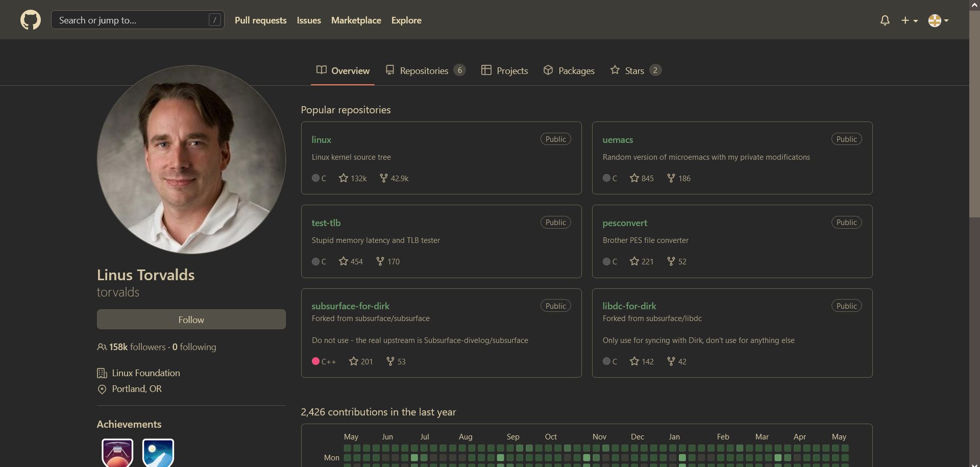Open the test-tlb repository
The width and height of the screenshot is (980, 467).
(326, 223)
